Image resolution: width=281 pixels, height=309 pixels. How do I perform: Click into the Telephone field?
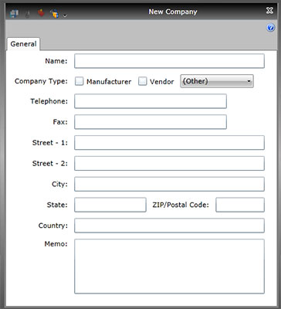click(151, 101)
